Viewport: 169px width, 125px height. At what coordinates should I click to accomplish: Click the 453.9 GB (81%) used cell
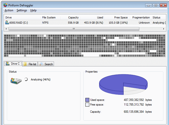tap(93, 23)
